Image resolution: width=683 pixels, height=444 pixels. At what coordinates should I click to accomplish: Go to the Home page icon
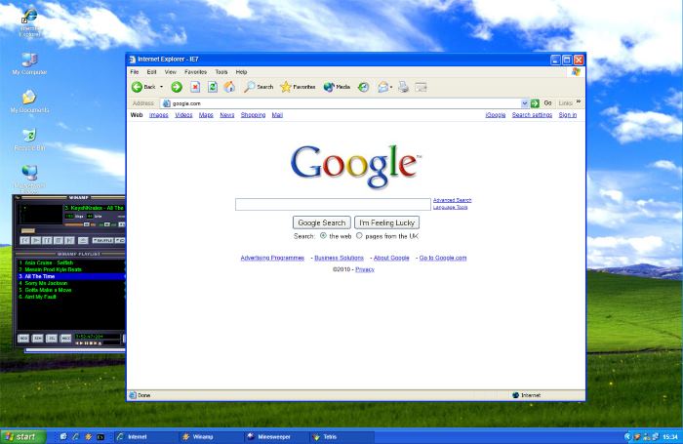point(229,87)
